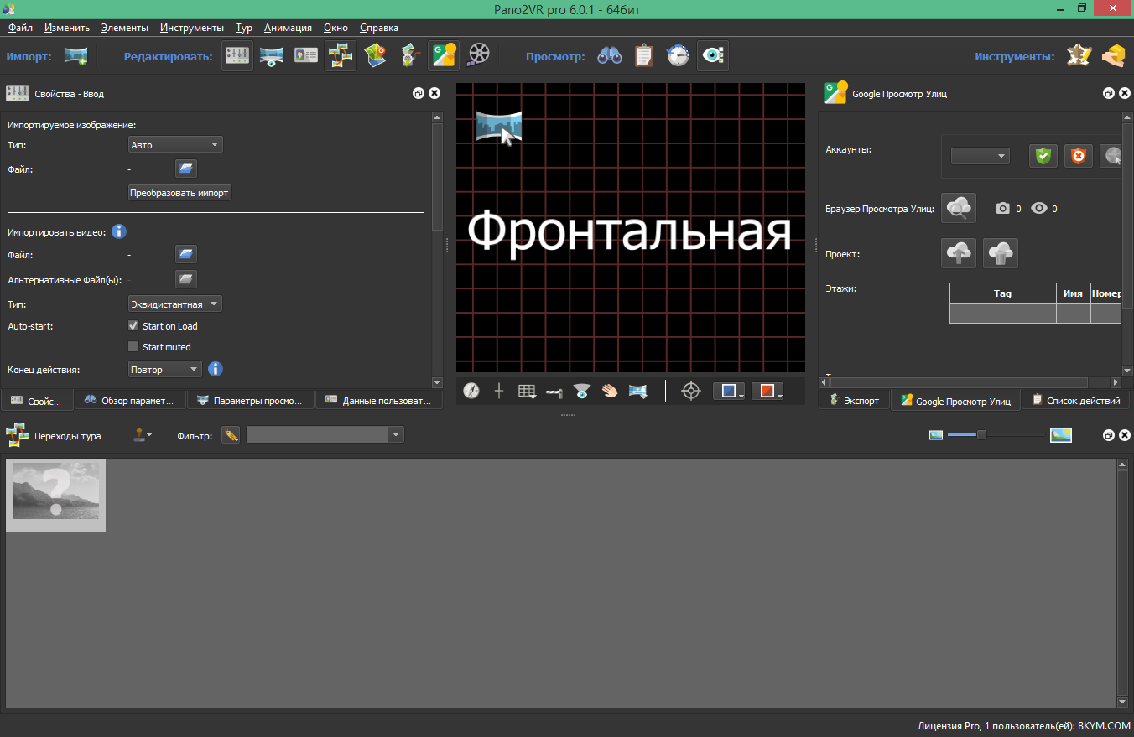Open the Конец действия dropdown showing Повтор
1134x737 pixels.
click(164, 368)
